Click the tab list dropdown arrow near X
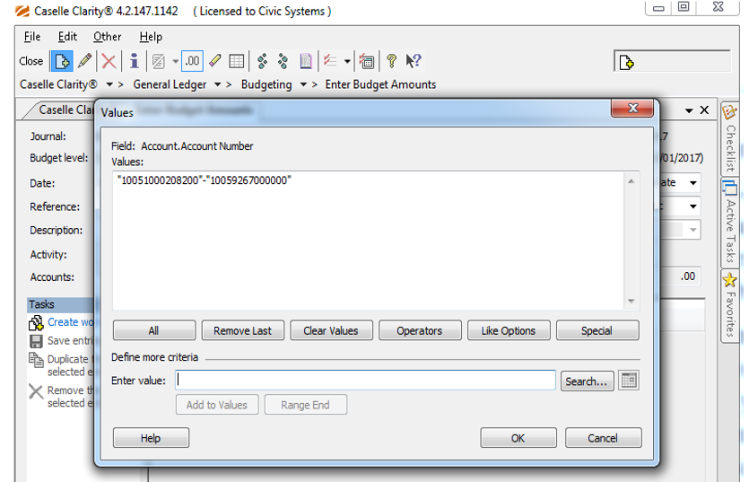This screenshot has height=482, width=749. [x=689, y=110]
